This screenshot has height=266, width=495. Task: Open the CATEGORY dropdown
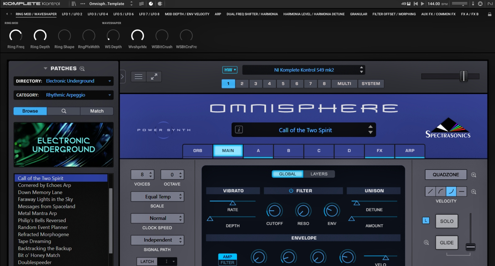[x=63, y=95]
